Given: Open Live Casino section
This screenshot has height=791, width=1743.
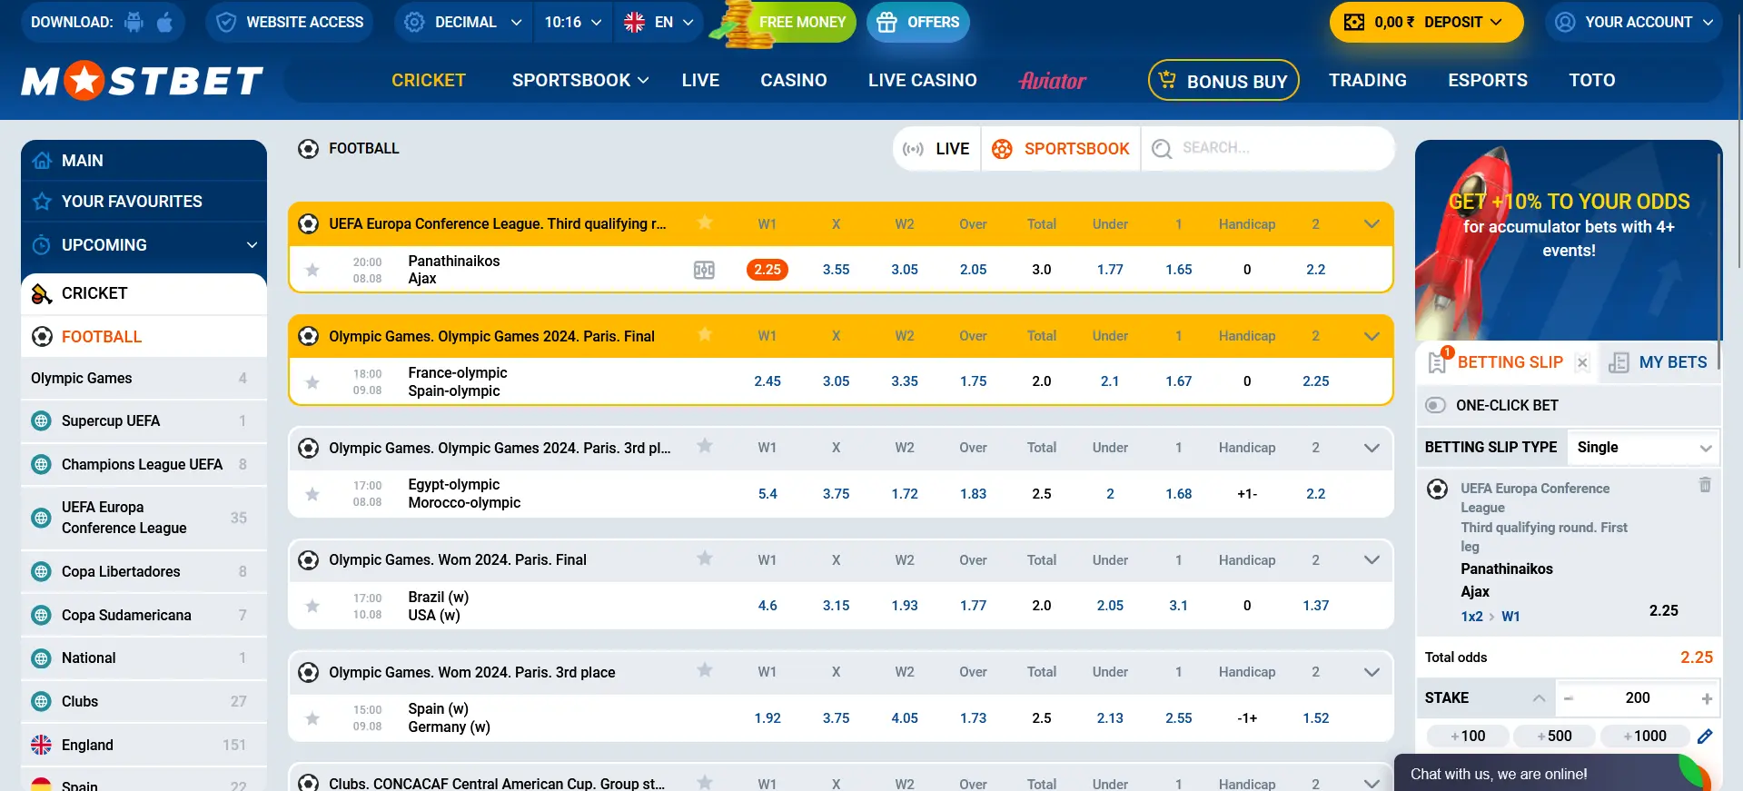Looking at the screenshot, I should click(922, 80).
